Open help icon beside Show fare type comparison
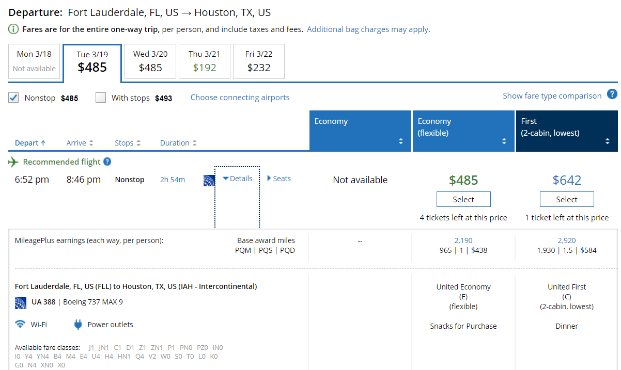Screen dimensions: 621x370 pos(612,94)
